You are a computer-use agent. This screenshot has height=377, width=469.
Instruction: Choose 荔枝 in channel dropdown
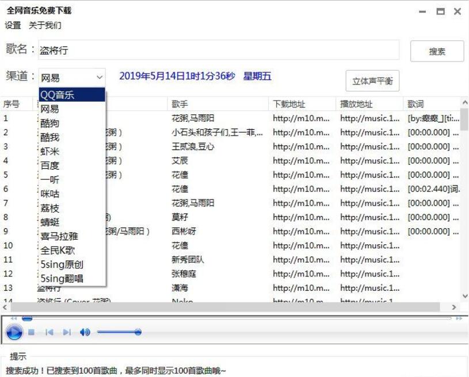72,208
